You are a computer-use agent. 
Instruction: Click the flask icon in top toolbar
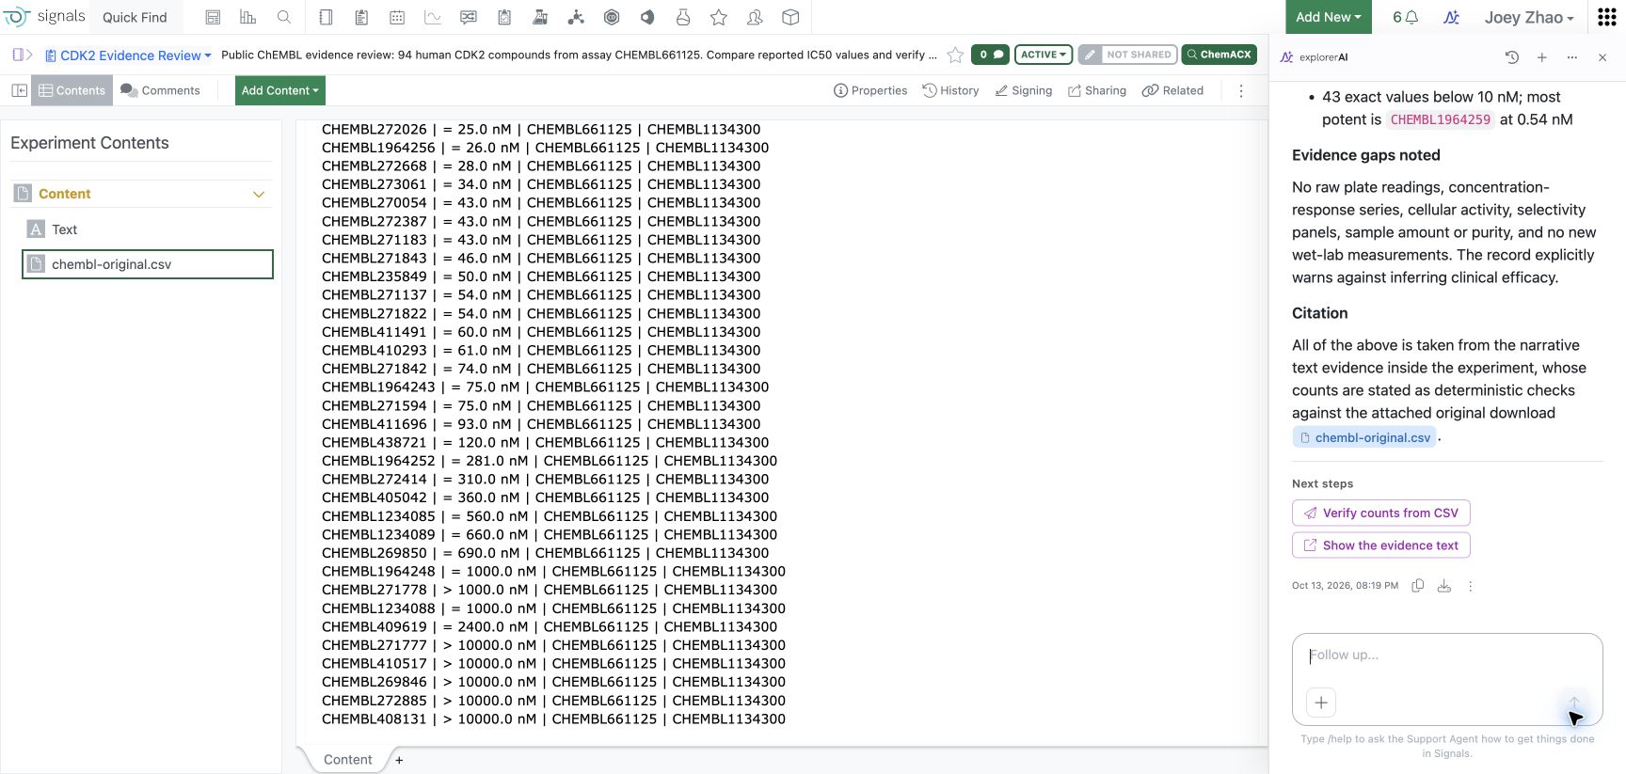pyautogui.click(x=683, y=17)
